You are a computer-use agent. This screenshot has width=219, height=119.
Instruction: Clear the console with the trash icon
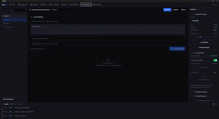[x=214, y=104]
